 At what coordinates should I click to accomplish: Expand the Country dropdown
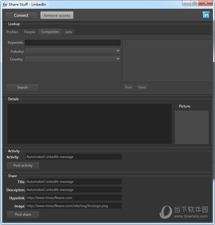tap(73, 59)
